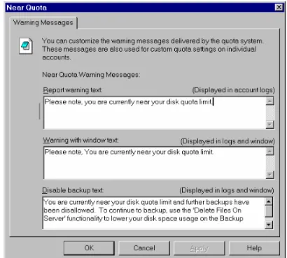Click the 'Disable backup text' label

coord(73,190)
